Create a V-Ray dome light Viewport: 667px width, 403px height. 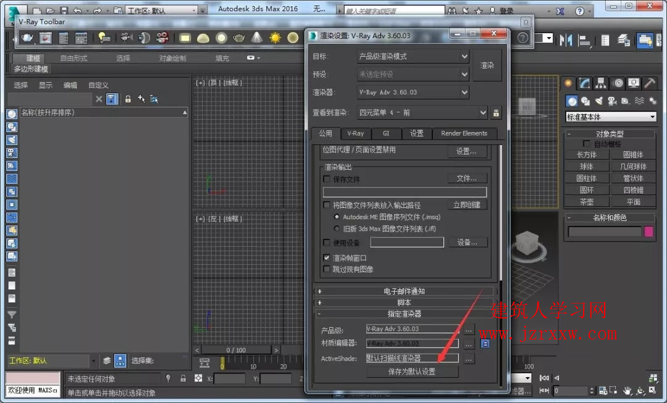(203, 38)
